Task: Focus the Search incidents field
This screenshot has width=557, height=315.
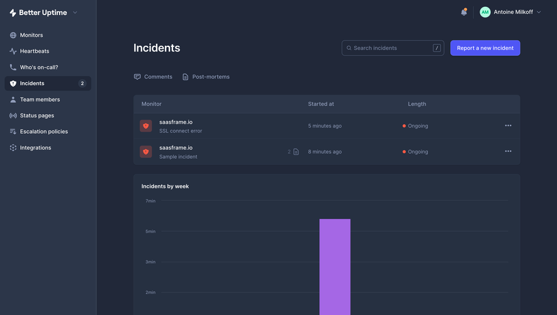Action: point(393,48)
